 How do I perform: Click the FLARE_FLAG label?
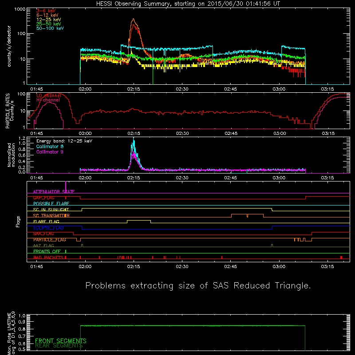tap(46, 221)
